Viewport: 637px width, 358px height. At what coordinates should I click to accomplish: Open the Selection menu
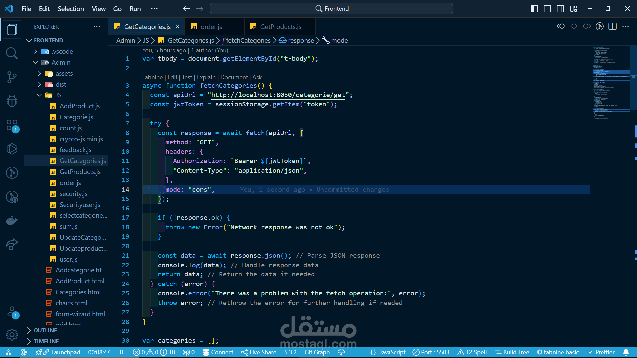tap(71, 9)
